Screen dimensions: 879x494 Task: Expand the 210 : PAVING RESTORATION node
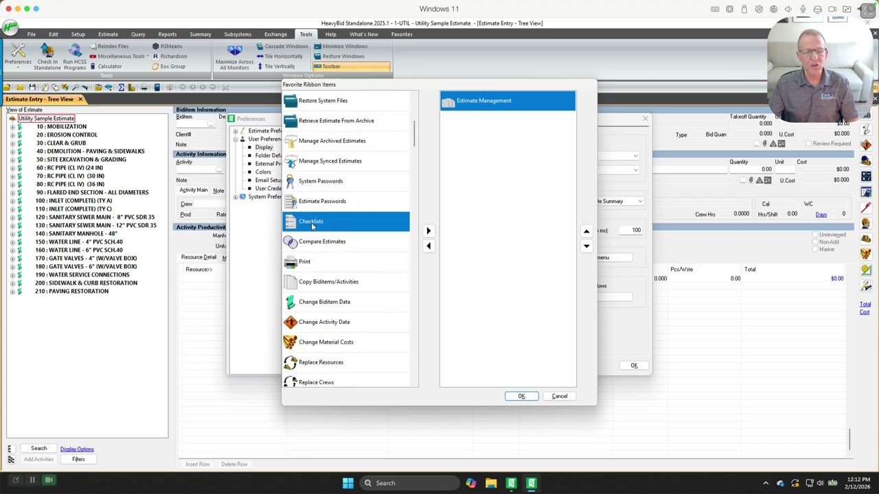(12, 292)
